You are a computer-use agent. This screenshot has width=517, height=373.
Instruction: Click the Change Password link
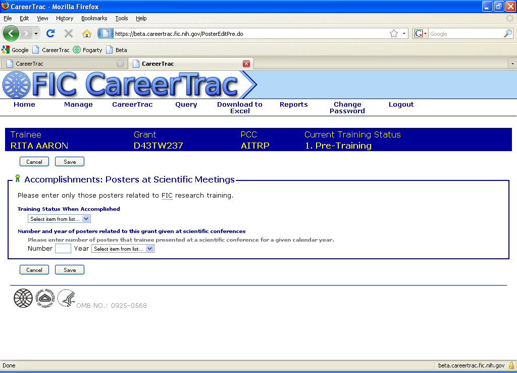point(347,108)
